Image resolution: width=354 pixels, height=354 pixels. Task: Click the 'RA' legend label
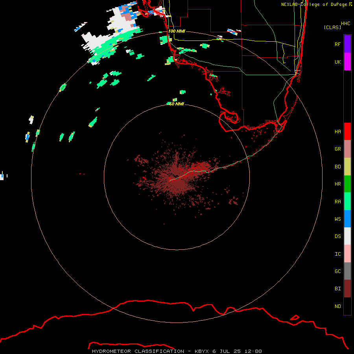coord(337,202)
